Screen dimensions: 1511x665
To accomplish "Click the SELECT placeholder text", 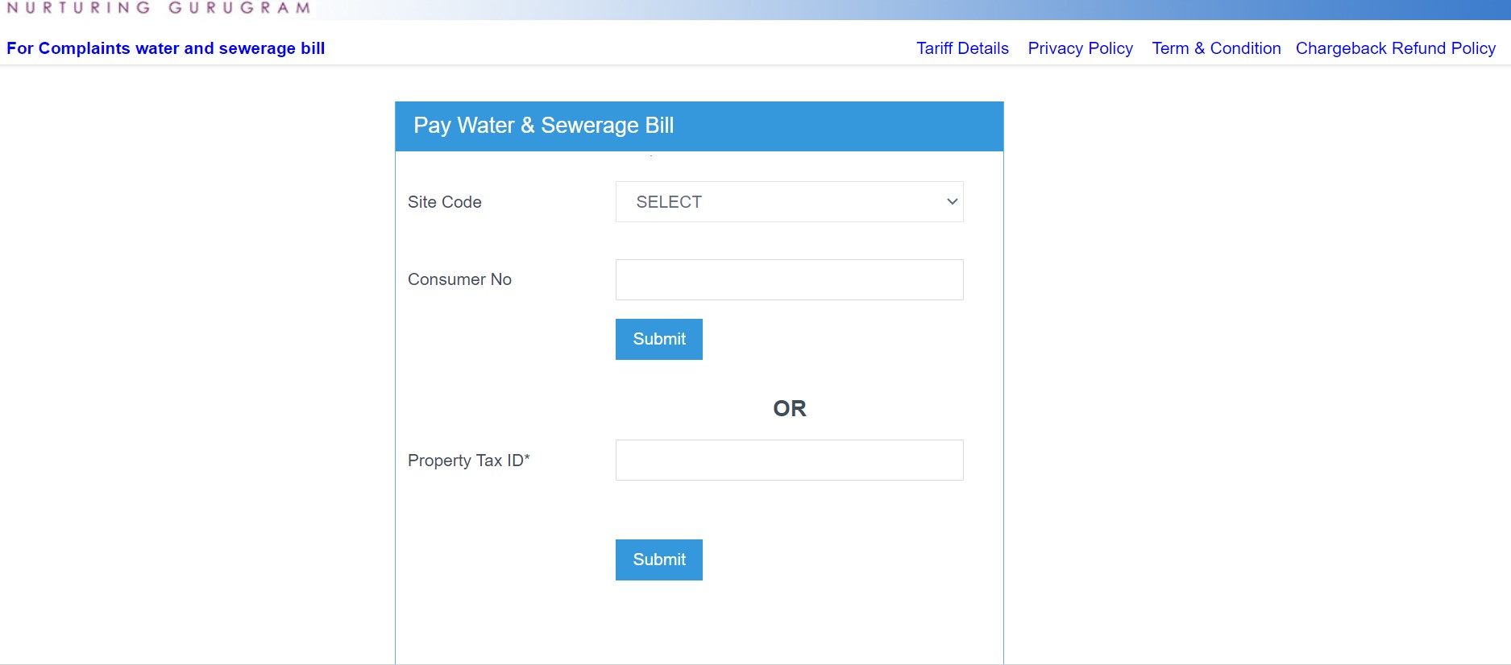I will click(x=669, y=202).
